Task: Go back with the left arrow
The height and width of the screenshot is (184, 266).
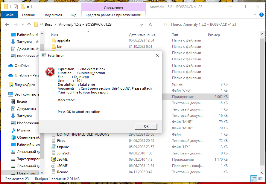Action: [x=7, y=24]
